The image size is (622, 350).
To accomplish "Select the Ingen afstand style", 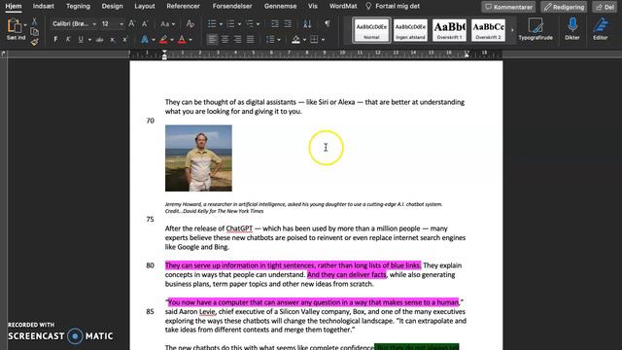I will [x=410, y=30].
